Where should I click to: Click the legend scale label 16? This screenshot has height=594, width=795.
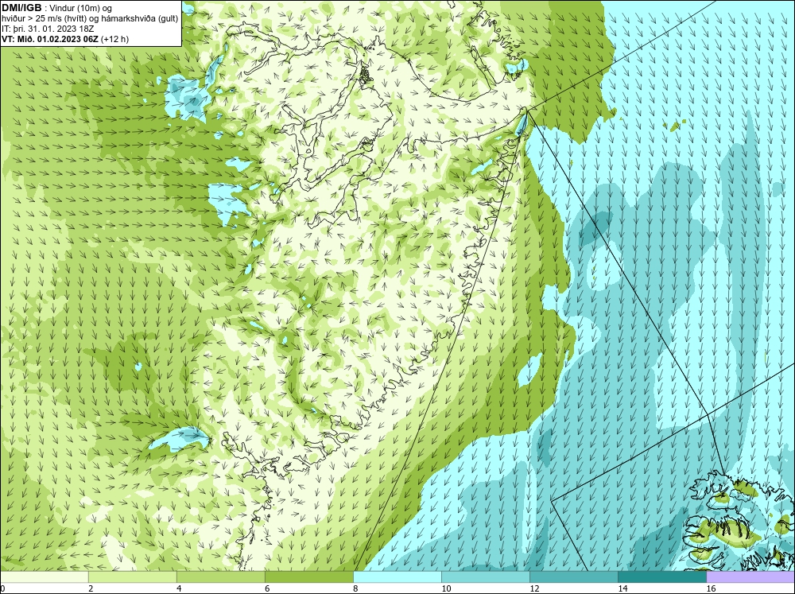point(711,588)
